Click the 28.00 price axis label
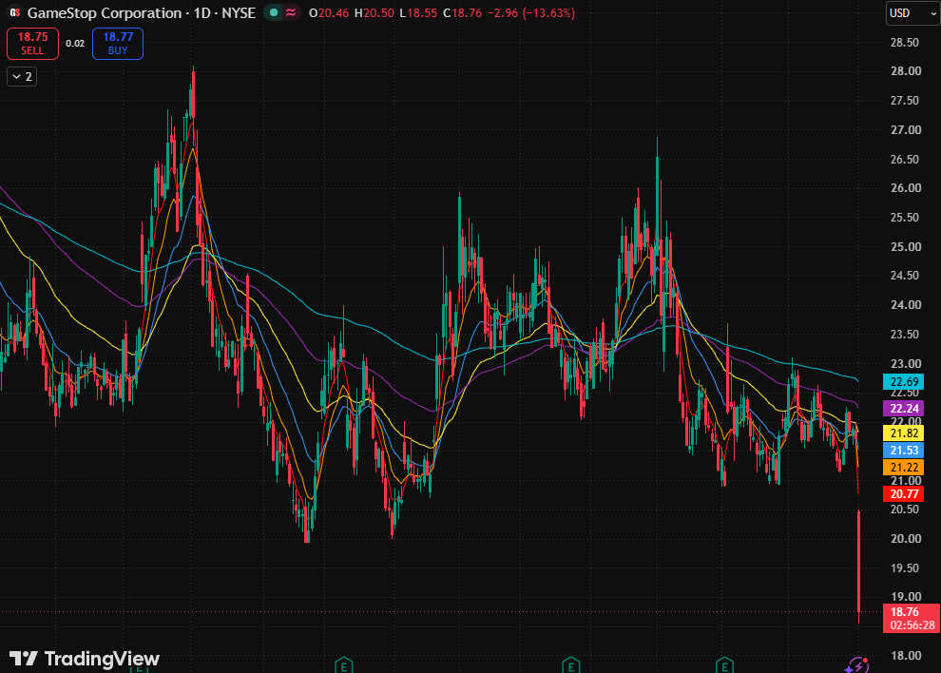Image resolution: width=941 pixels, height=673 pixels. [x=906, y=71]
